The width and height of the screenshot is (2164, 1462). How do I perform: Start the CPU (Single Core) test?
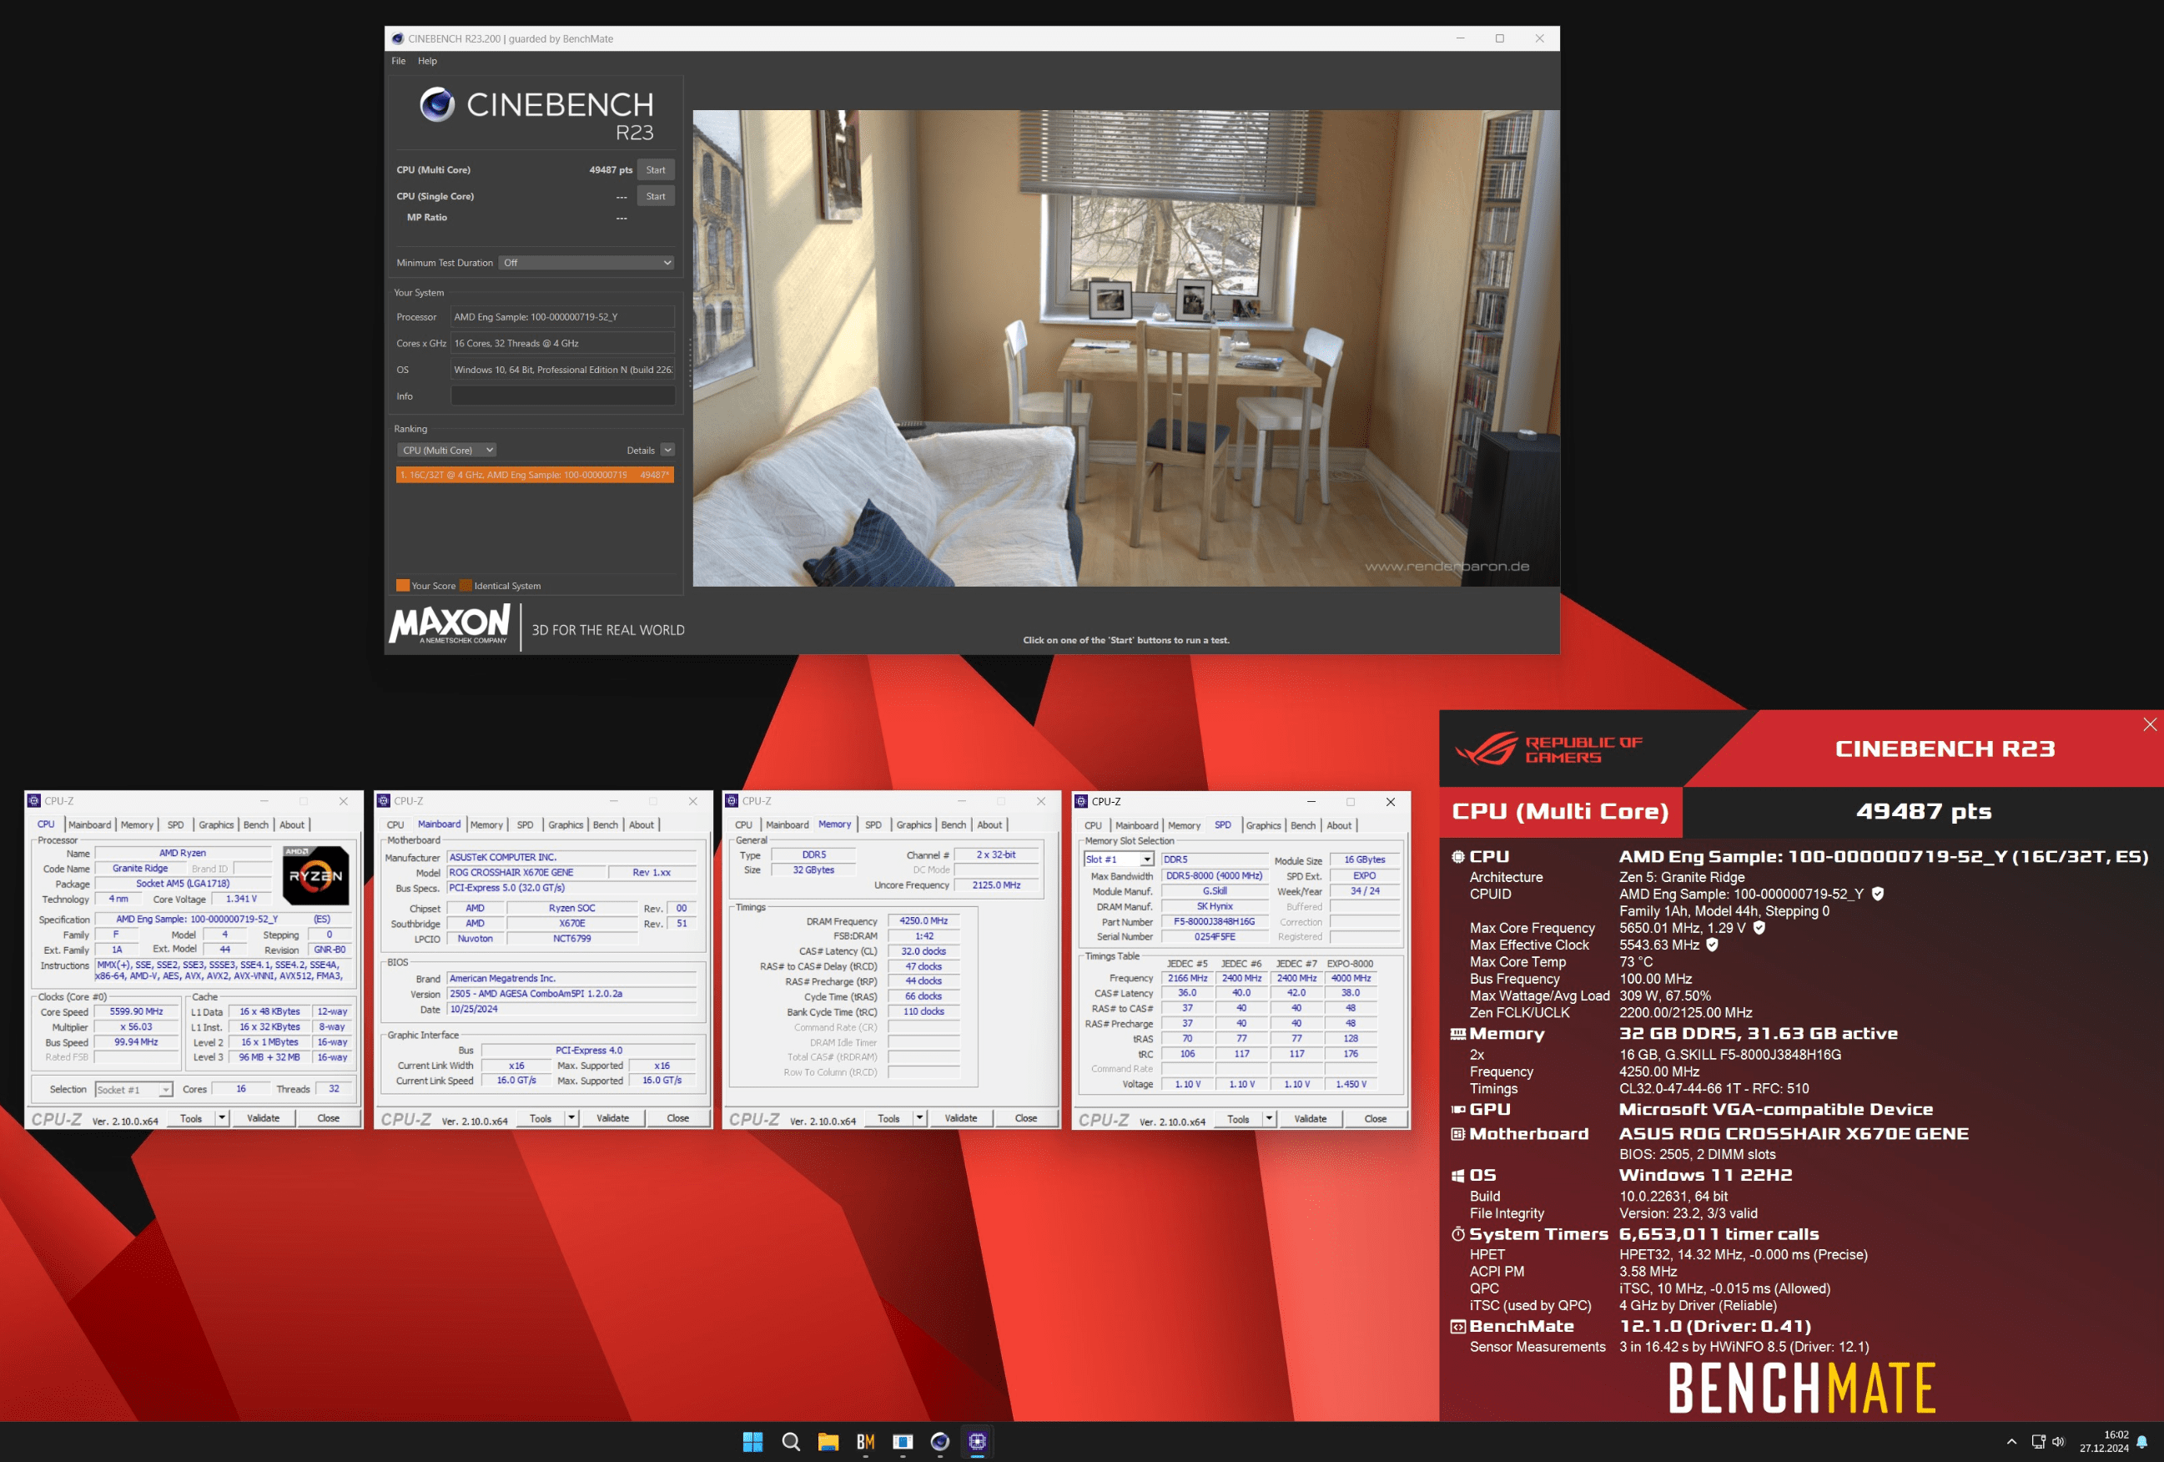[x=656, y=196]
